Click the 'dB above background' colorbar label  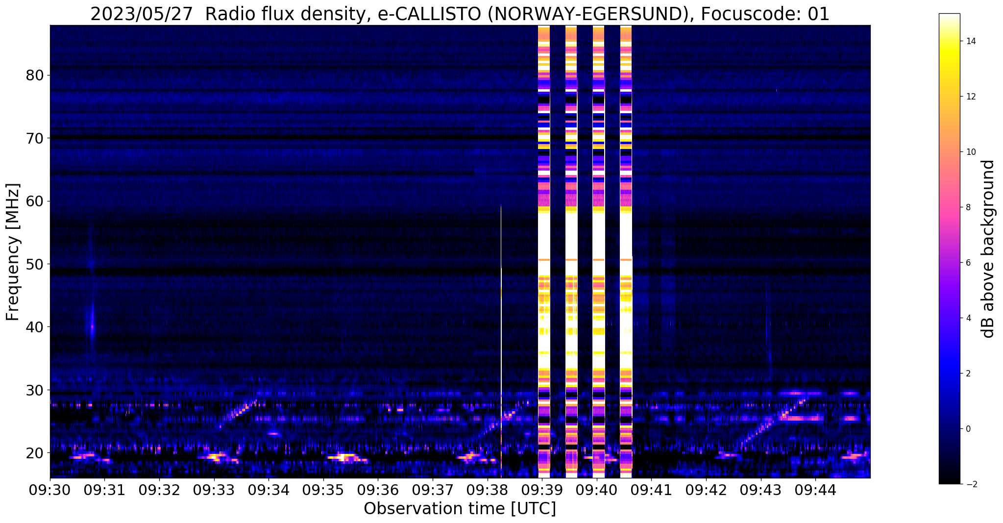click(x=989, y=249)
